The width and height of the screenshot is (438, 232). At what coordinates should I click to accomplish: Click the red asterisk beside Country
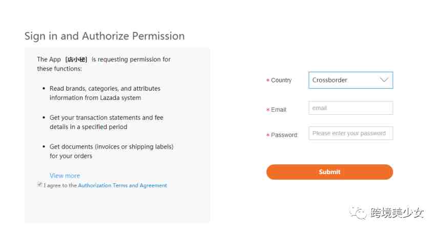point(268,80)
